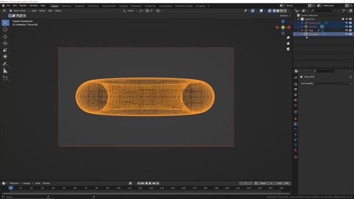Hide Torus.001 via its eye icon
The image size is (354, 199).
point(347,34)
